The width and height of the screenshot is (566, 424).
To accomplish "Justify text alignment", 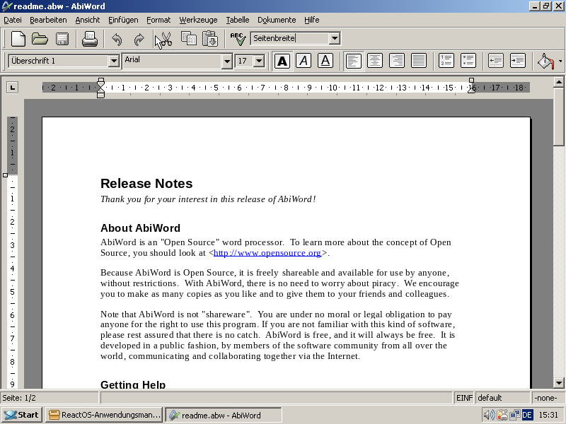I will pos(419,61).
